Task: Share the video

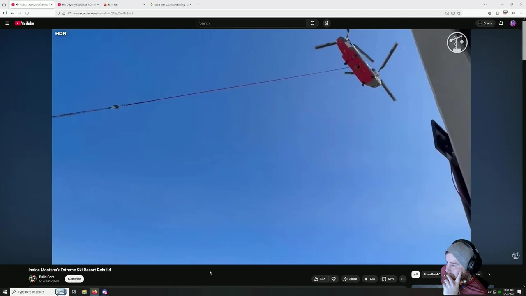Action: 350,279
